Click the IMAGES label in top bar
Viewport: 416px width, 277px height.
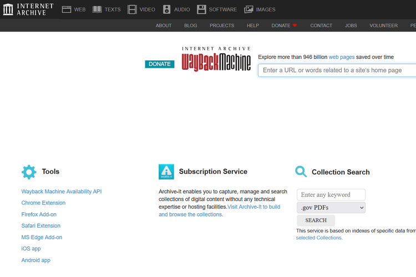265,9
